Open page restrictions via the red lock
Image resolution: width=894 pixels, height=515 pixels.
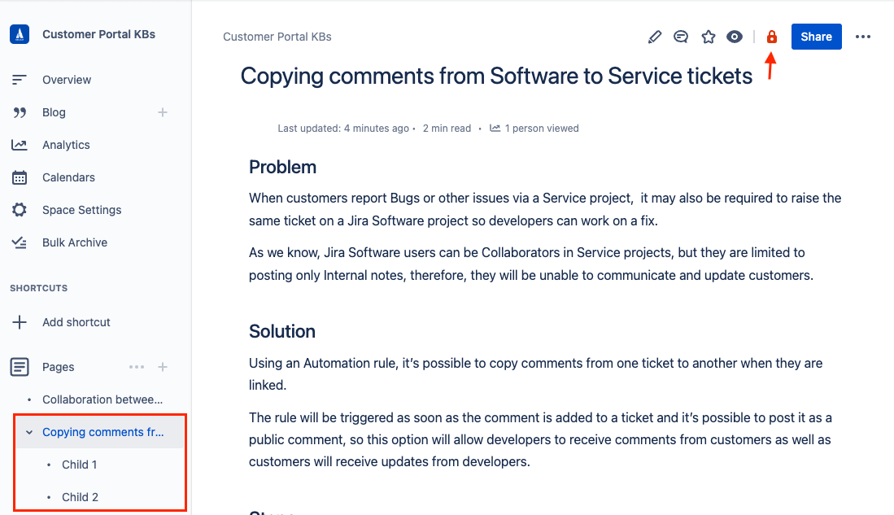click(771, 37)
